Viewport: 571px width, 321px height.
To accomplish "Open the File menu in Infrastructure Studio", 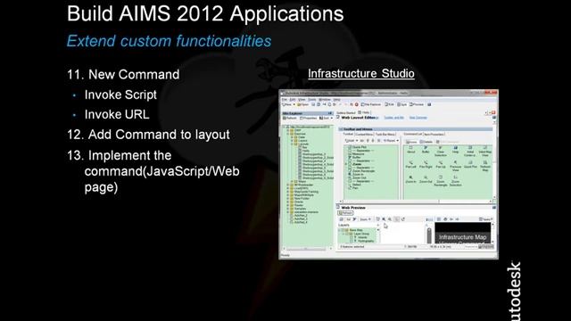I will (x=285, y=99).
